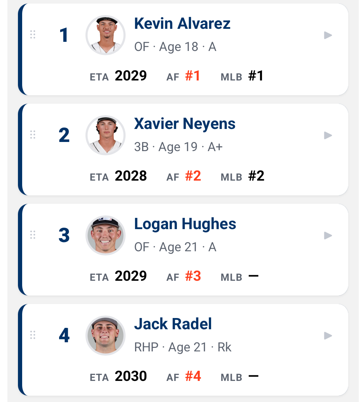
Task: Click Kevin Alvarez AF #1 ranking
Action: click(183, 76)
